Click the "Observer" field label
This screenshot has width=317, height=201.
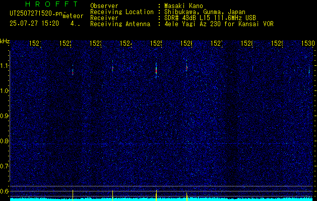pyautogui.click(x=104, y=6)
